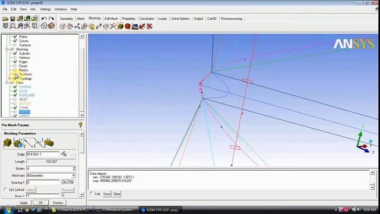Click the Edge input field
Screen dimensions: 380x214
(43, 155)
